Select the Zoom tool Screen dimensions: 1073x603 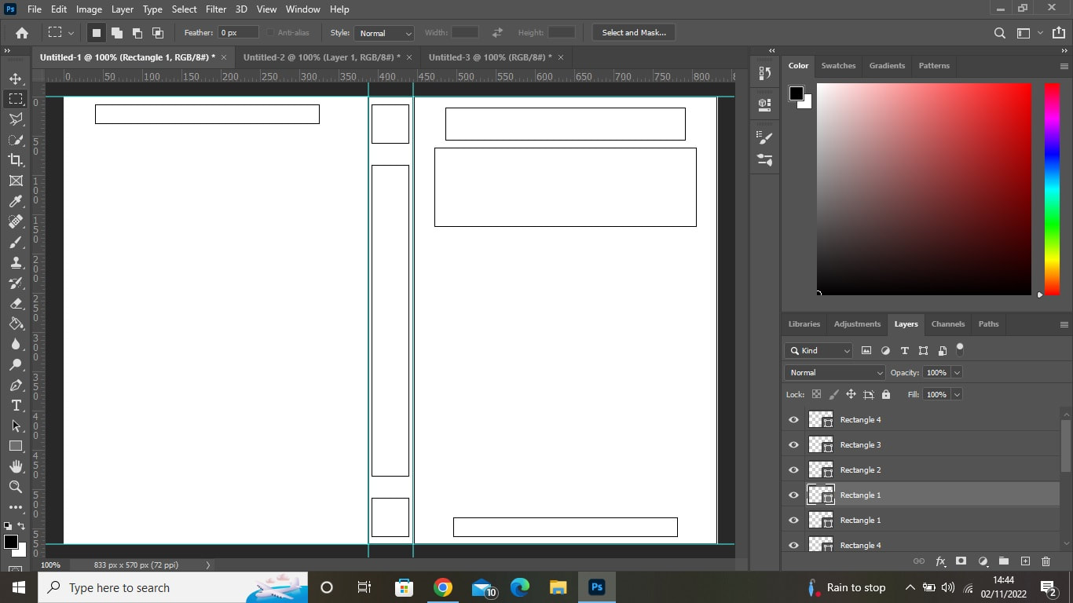[16, 487]
